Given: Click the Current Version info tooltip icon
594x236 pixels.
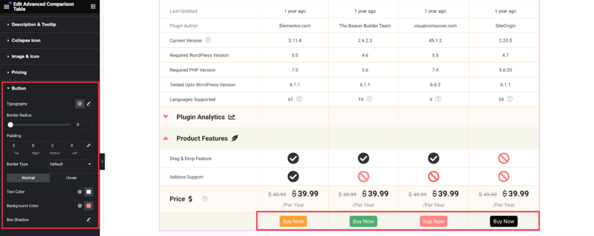Looking at the screenshot, I should click(208, 40).
